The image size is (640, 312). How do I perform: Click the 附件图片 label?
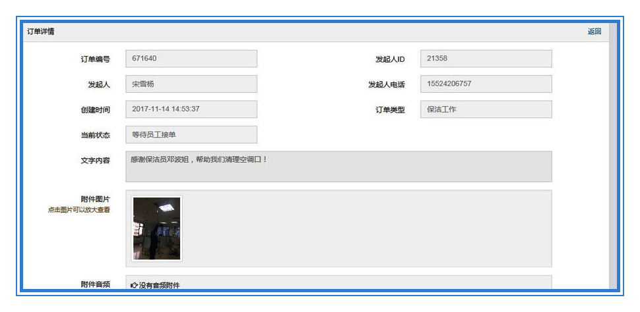[96, 199]
